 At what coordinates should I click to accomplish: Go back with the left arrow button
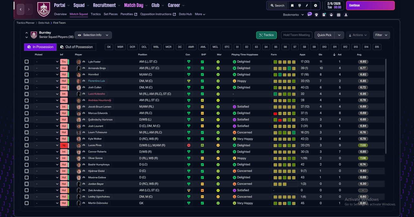click(x=21, y=9)
